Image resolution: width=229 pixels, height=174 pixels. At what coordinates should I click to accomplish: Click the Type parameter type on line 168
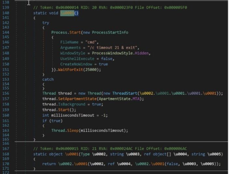coord(85,154)
